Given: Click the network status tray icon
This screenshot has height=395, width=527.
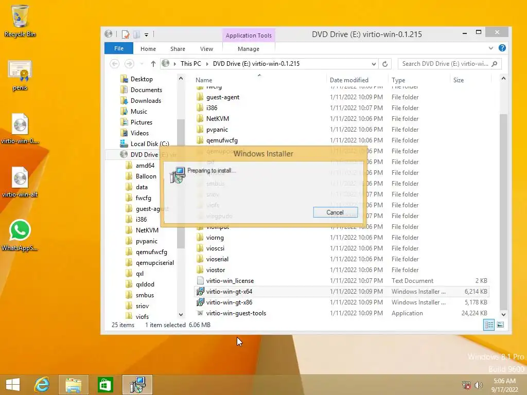Looking at the screenshot, I should pos(466,385).
